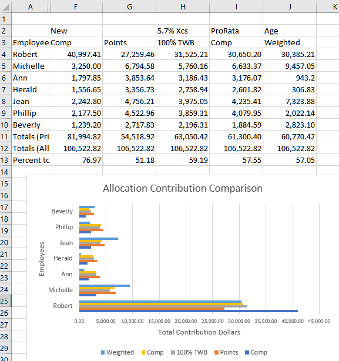Select the Percent row value 76.97

[x=76, y=160]
